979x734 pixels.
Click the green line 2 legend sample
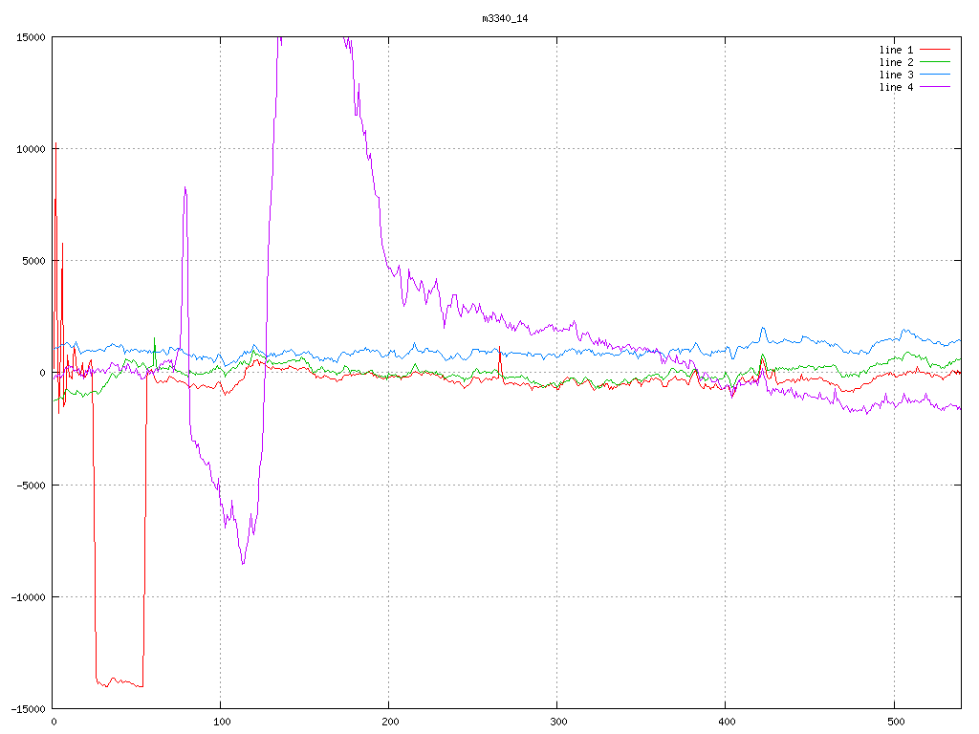click(936, 62)
